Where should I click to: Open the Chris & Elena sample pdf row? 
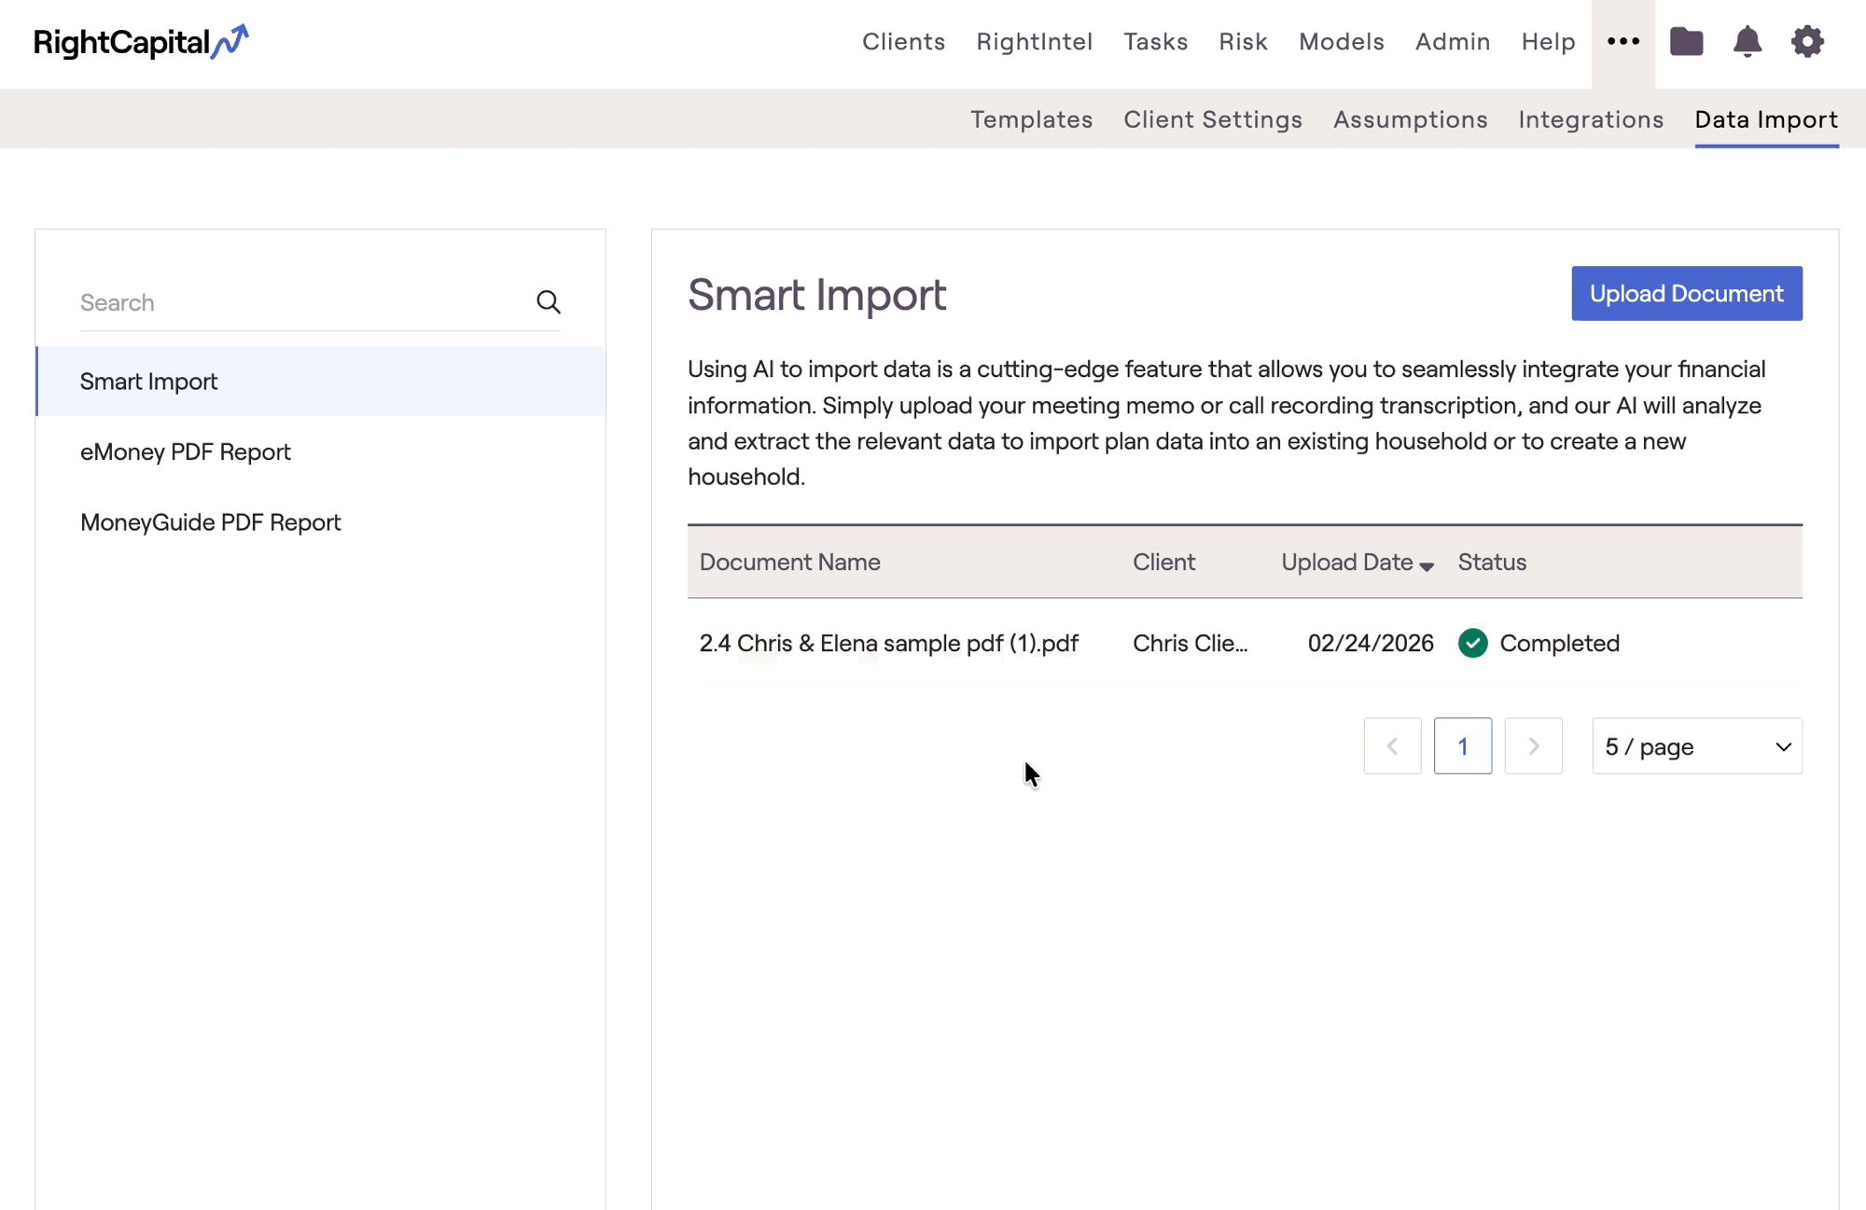point(888,643)
